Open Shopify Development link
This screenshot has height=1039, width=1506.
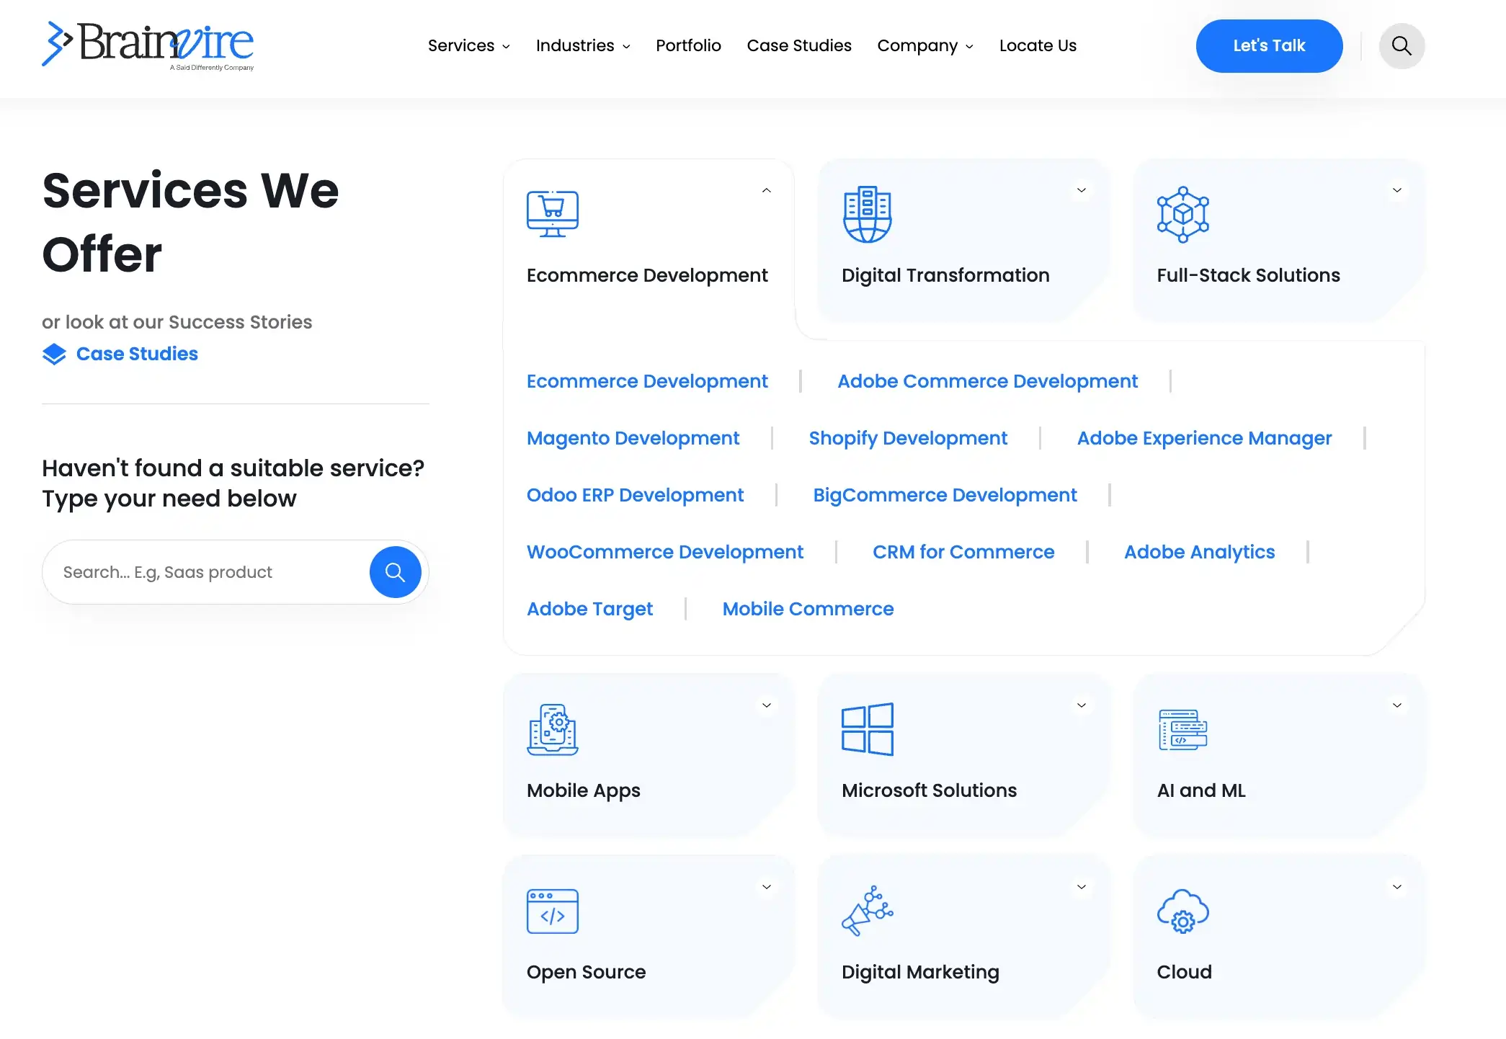click(x=908, y=438)
